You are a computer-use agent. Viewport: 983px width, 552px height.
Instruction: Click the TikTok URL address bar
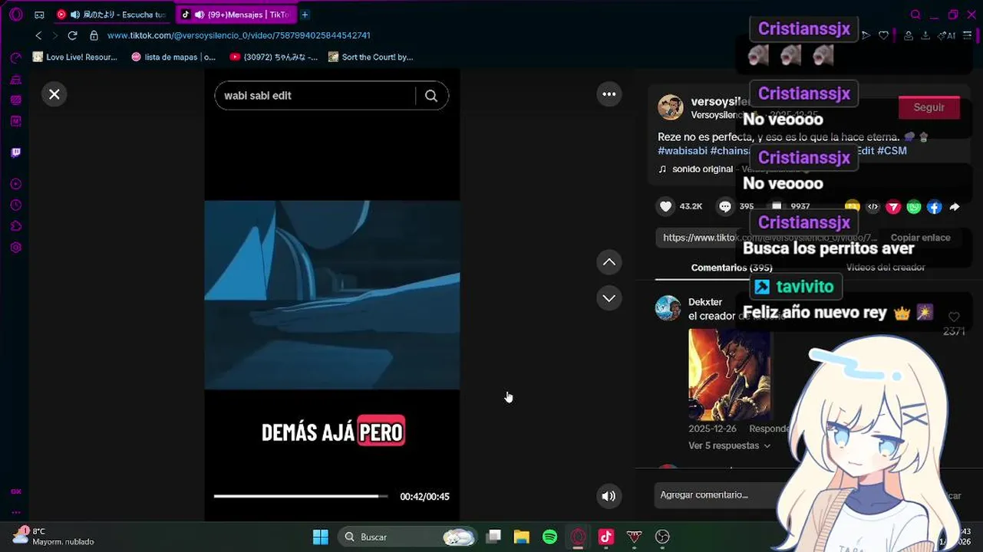(x=239, y=35)
